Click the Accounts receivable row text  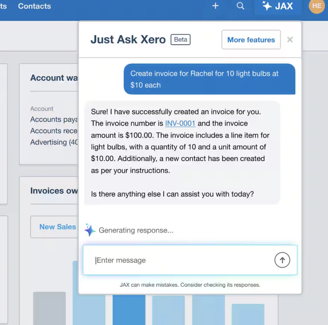[x=54, y=131]
